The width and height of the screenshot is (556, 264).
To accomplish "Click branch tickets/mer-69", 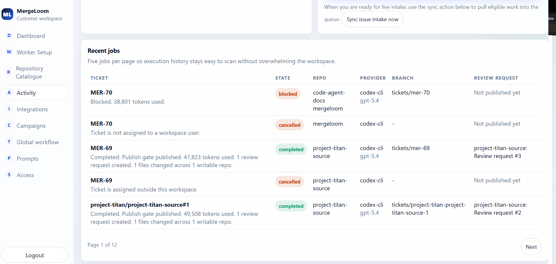I will pyautogui.click(x=411, y=148).
